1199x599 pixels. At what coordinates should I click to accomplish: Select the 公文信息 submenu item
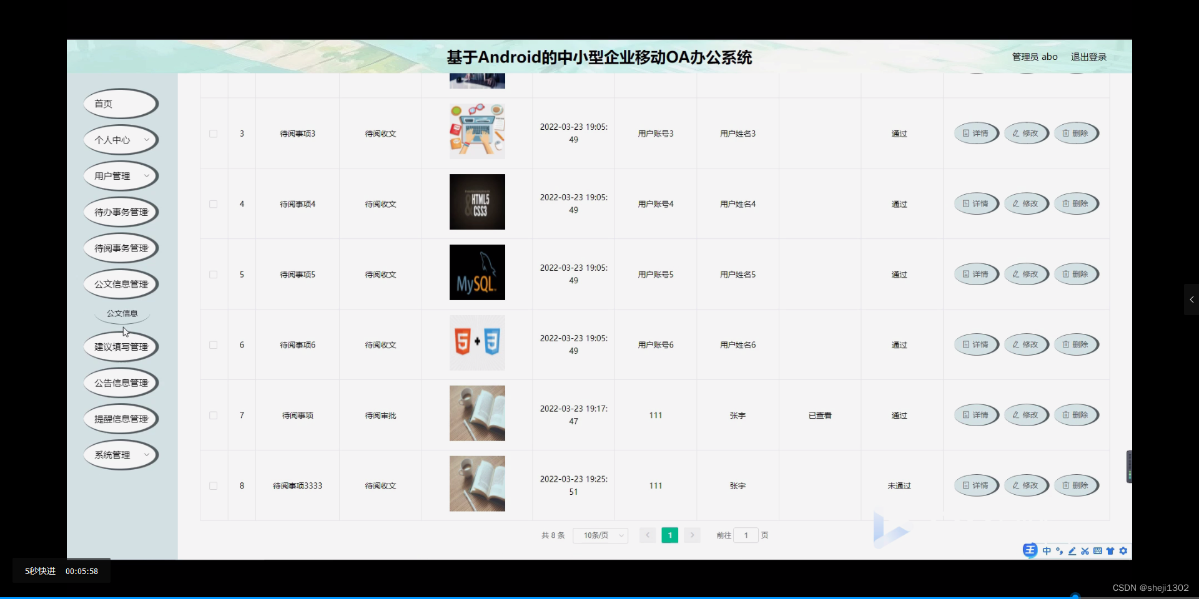[121, 313]
